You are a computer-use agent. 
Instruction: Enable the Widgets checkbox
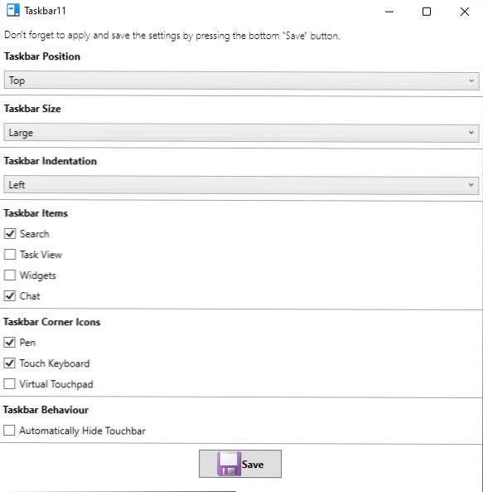(x=10, y=275)
